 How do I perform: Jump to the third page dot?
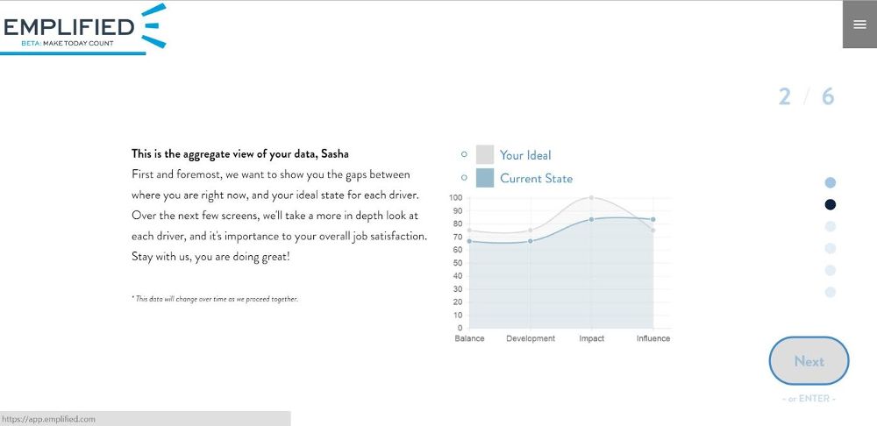(830, 226)
